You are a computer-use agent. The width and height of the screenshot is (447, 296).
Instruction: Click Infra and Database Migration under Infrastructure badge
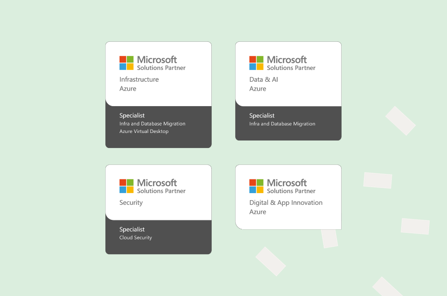pos(152,124)
